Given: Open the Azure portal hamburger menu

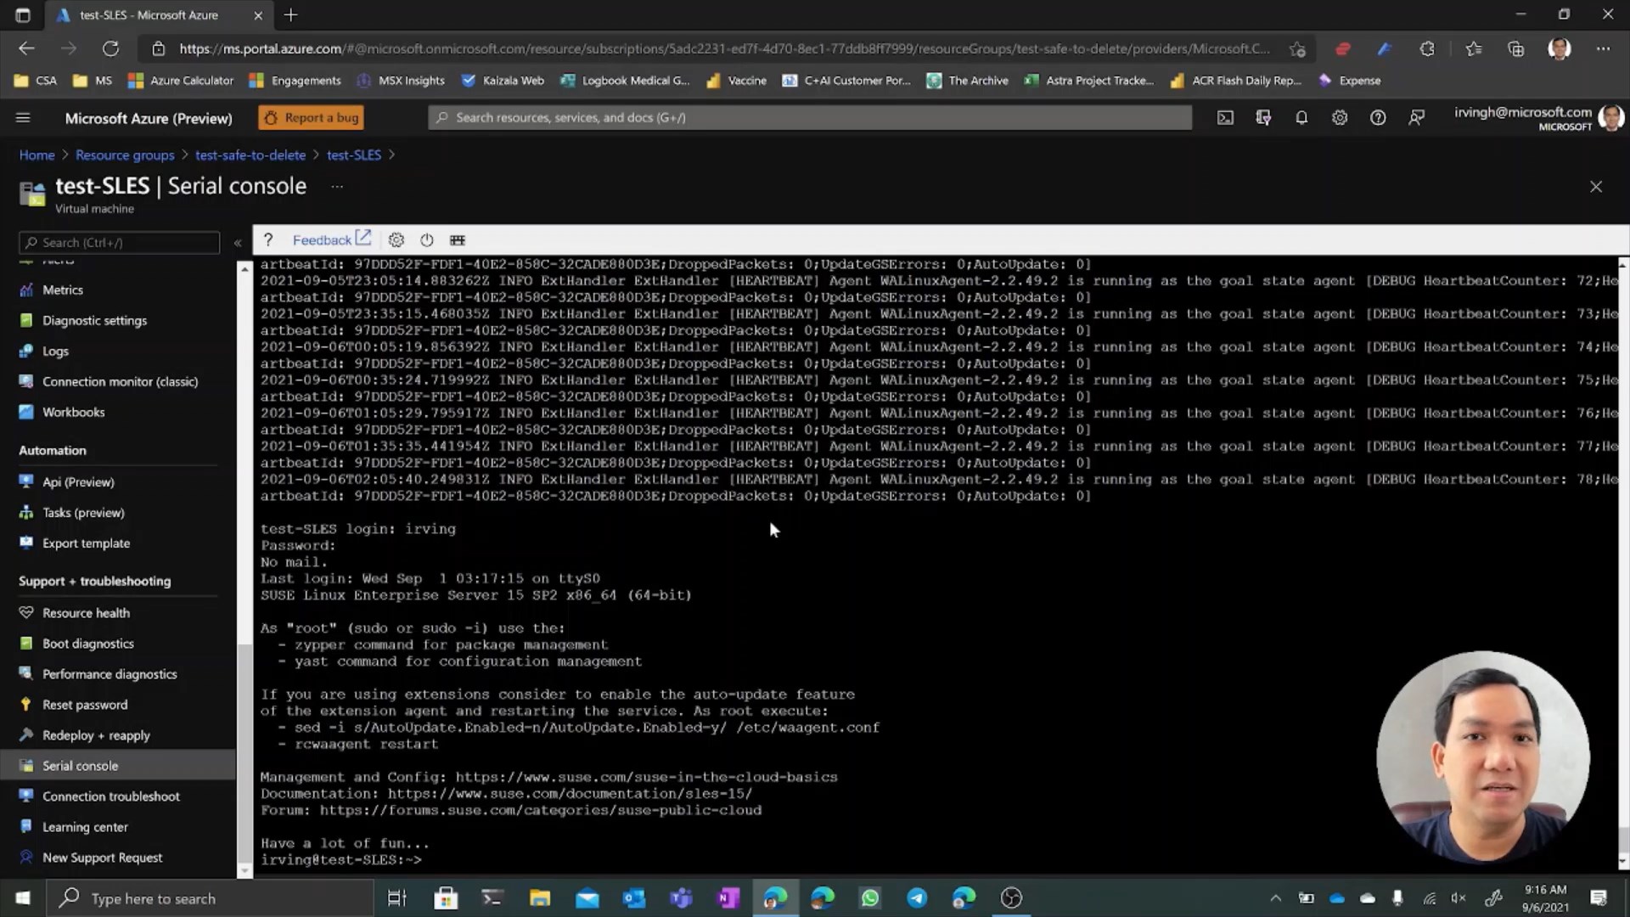Looking at the screenshot, I should [23, 118].
